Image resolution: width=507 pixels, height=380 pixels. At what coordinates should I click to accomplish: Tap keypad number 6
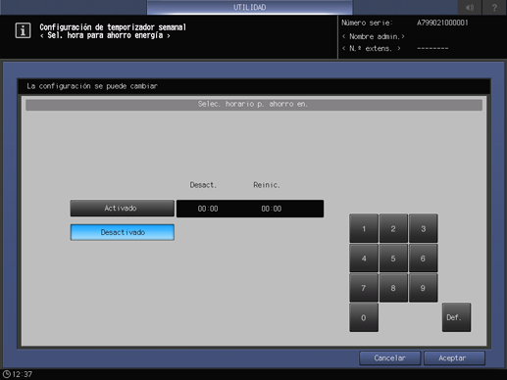424,259
